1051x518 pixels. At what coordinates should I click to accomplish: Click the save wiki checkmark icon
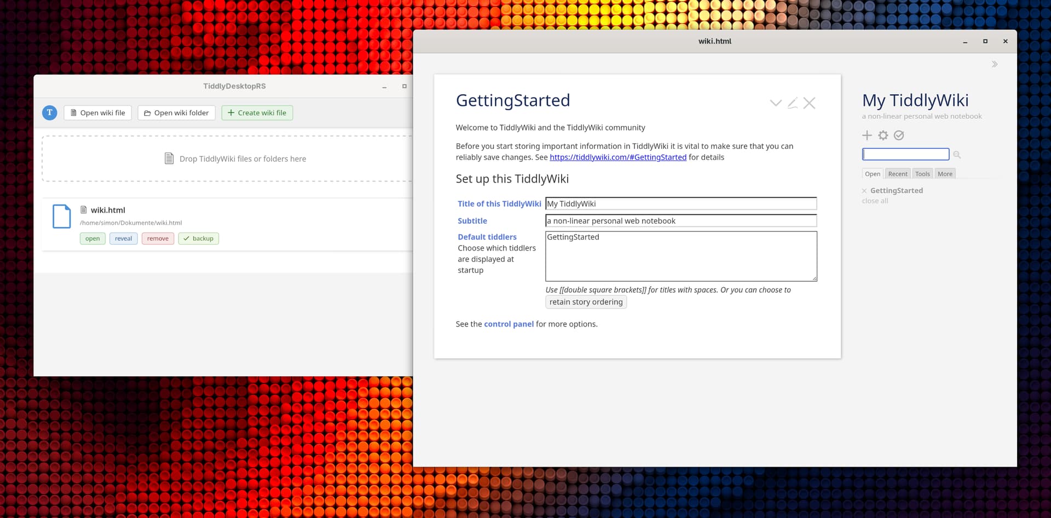point(899,135)
